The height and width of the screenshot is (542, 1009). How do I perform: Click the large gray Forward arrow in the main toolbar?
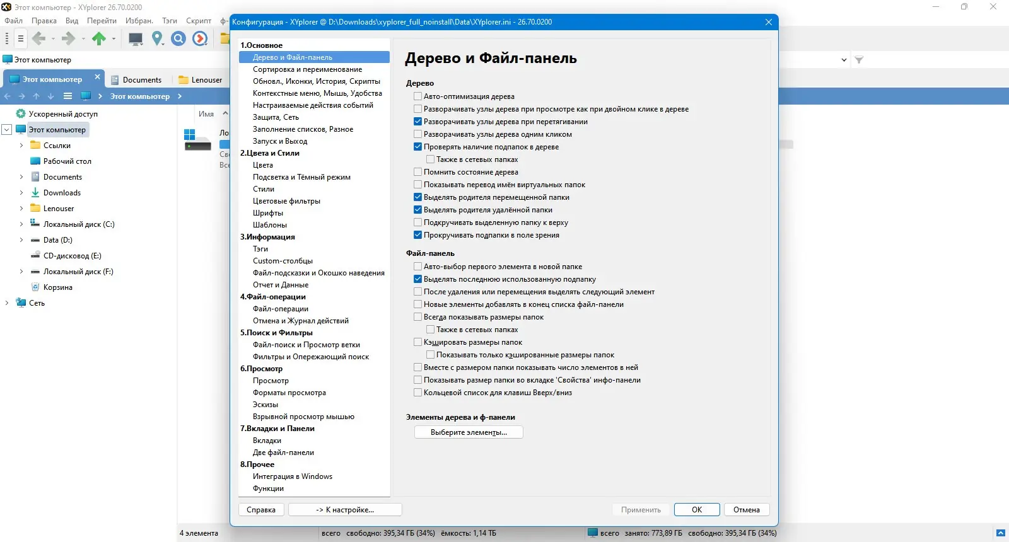tap(69, 38)
